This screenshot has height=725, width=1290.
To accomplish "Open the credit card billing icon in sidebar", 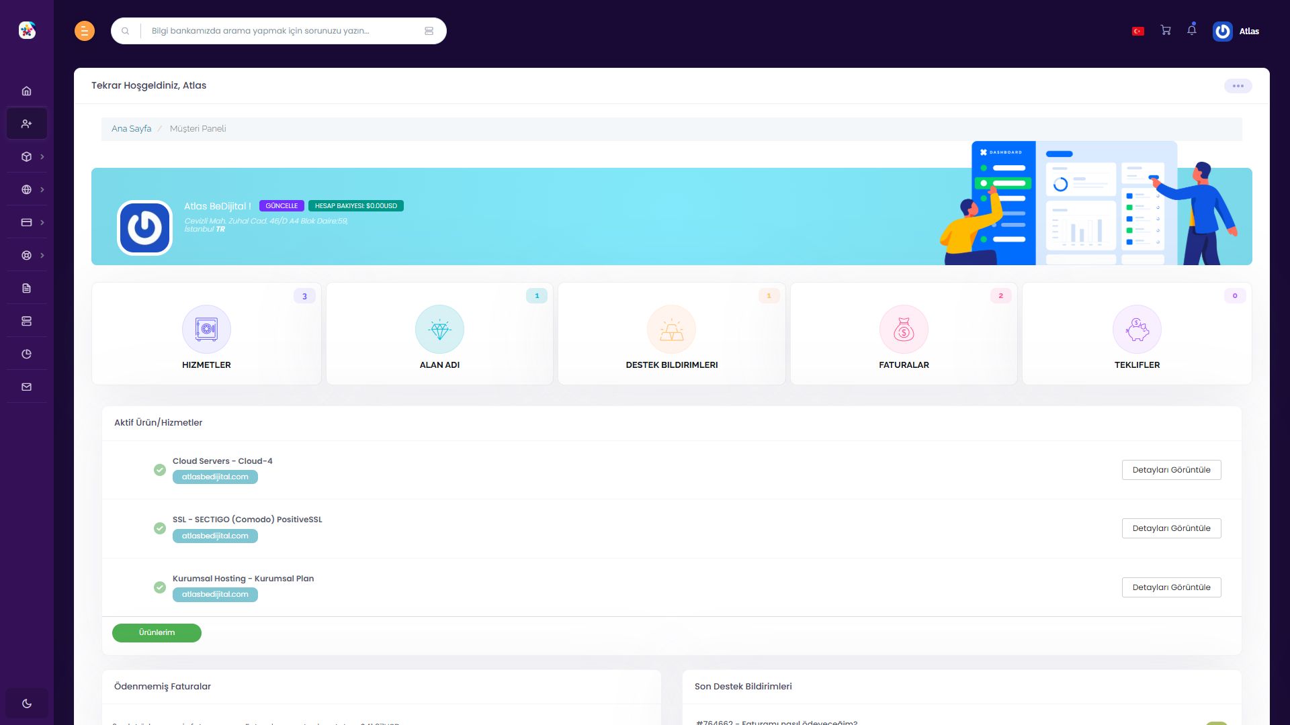I will coord(27,222).
